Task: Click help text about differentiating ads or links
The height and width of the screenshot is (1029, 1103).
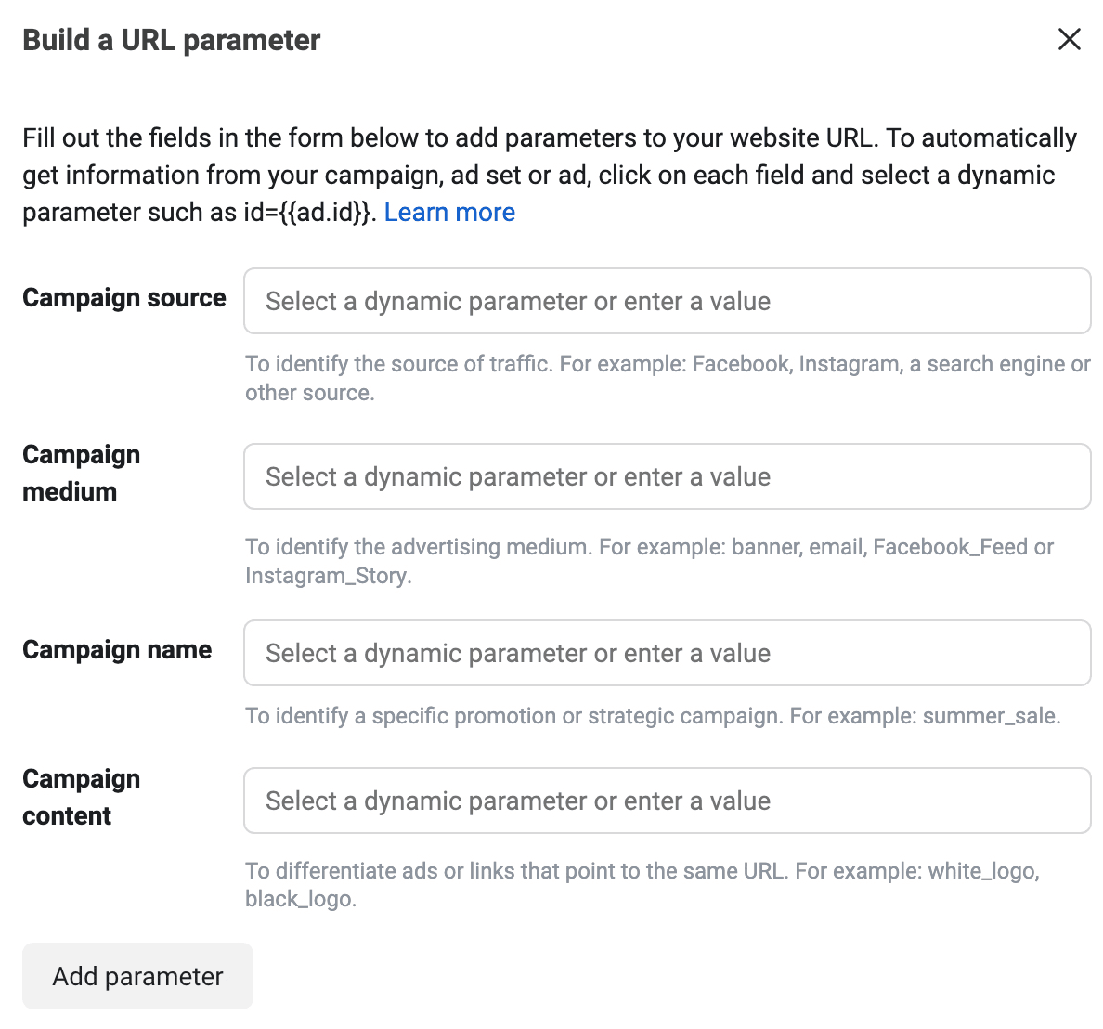Action: (641, 871)
